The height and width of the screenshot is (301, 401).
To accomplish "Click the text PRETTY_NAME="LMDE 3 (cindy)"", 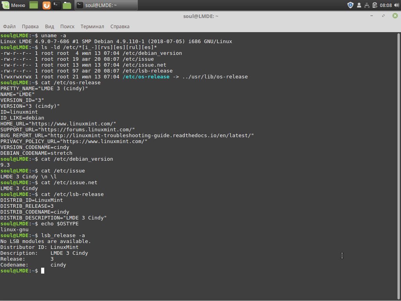I will [44, 89].
